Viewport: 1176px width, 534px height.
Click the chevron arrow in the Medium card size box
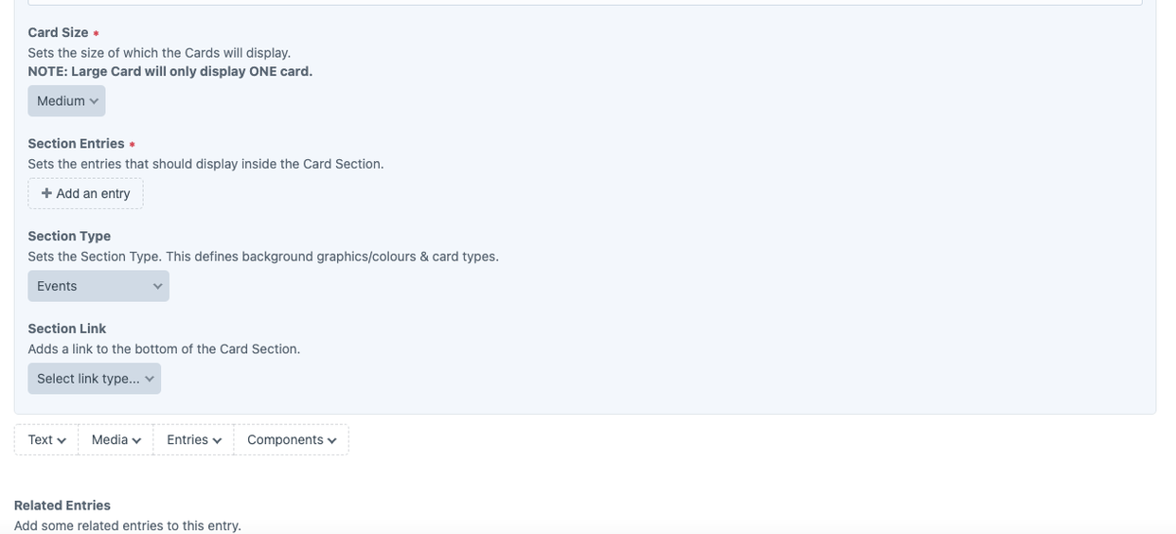click(x=94, y=101)
